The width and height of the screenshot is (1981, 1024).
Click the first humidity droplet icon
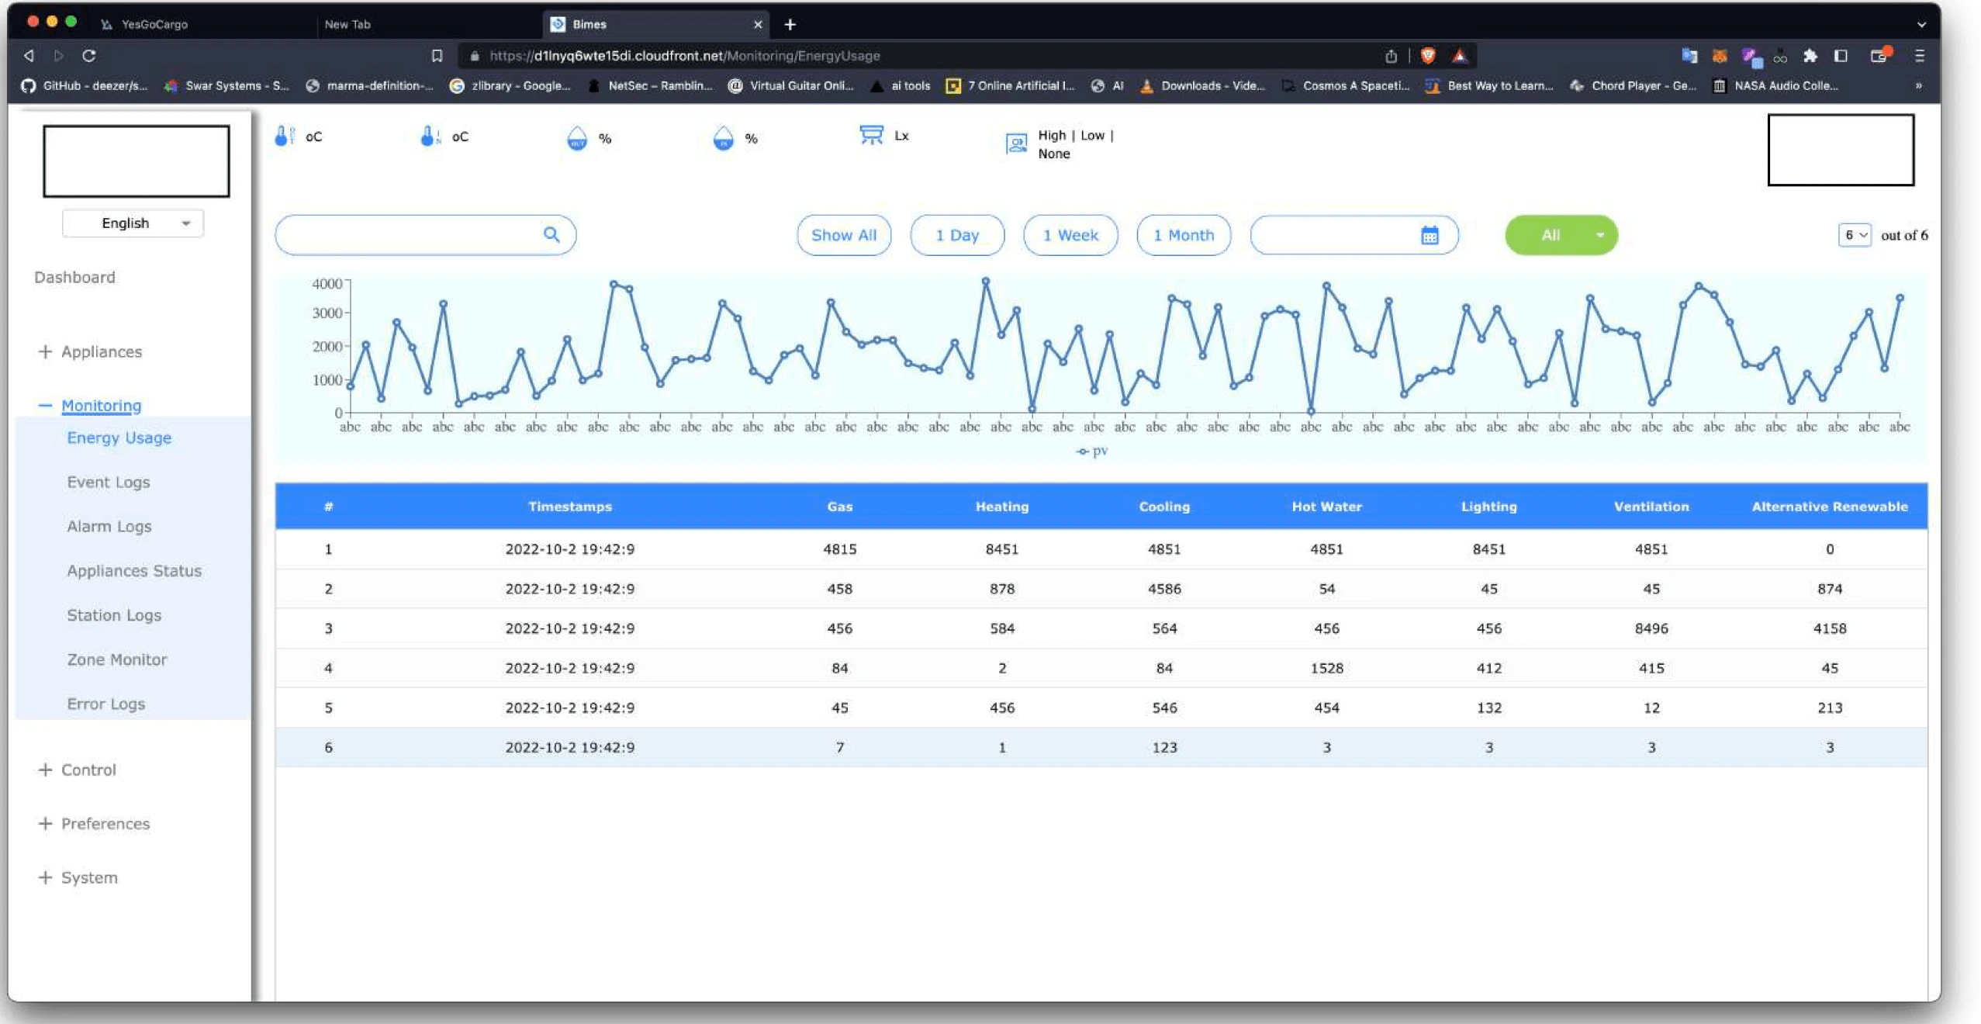(576, 138)
